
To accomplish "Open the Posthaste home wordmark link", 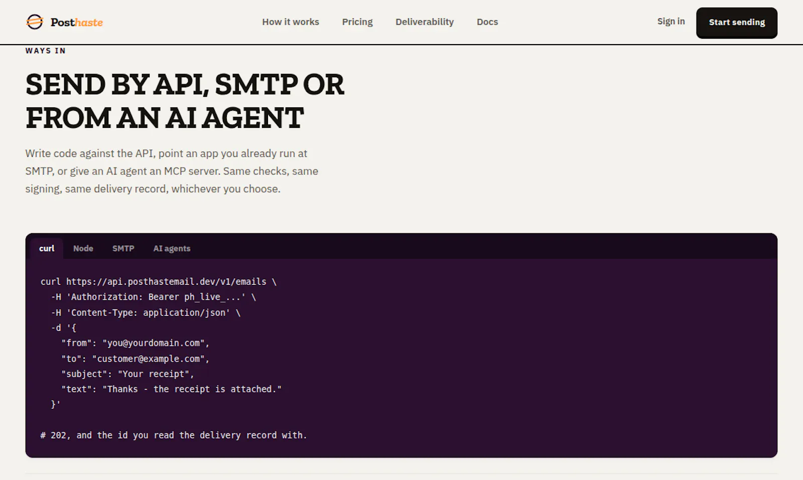I will [x=76, y=22].
